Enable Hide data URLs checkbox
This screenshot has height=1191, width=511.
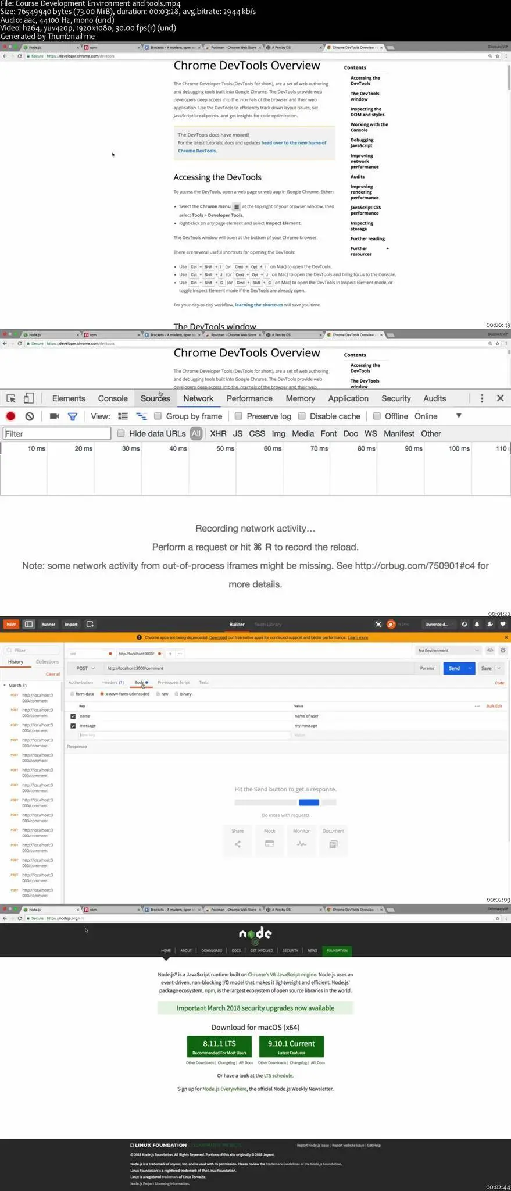(121, 433)
